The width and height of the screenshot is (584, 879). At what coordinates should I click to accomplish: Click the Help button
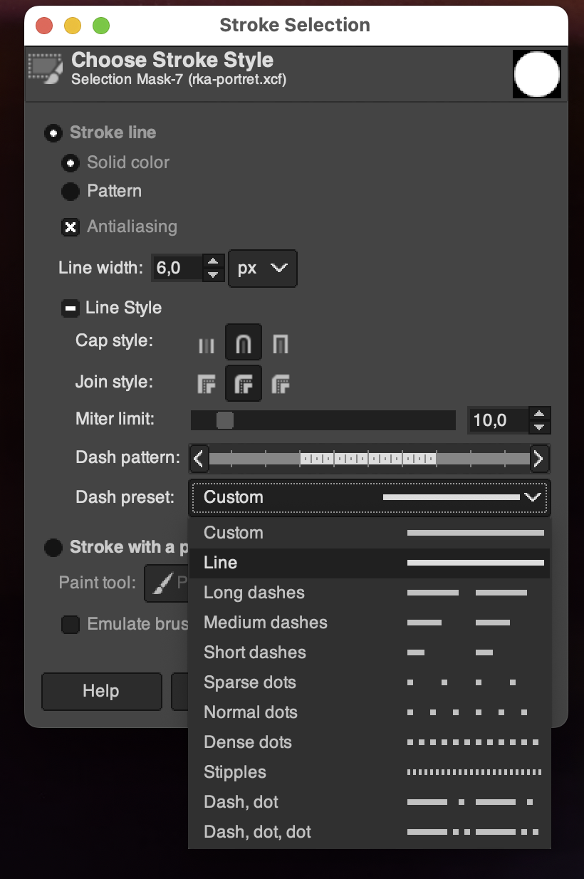point(101,691)
